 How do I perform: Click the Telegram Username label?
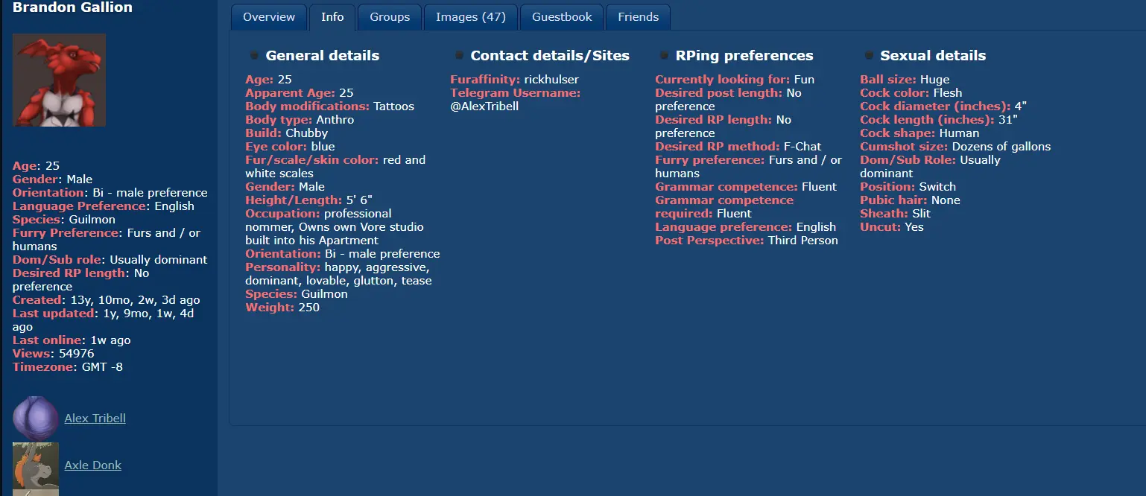pyautogui.click(x=515, y=93)
